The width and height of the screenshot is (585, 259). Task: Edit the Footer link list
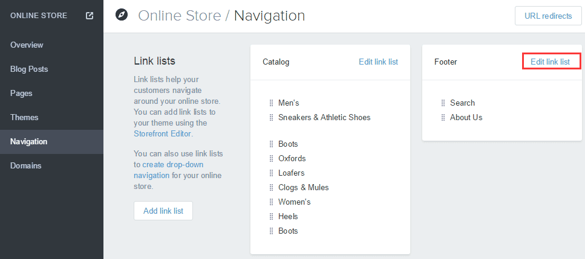pyautogui.click(x=550, y=62)
